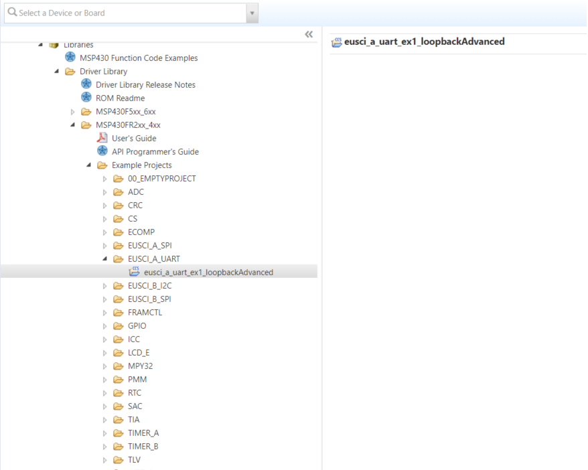Select eusci_a_uart_ex1_loopbackAdvanced in the tree

(x=208, y=272)
